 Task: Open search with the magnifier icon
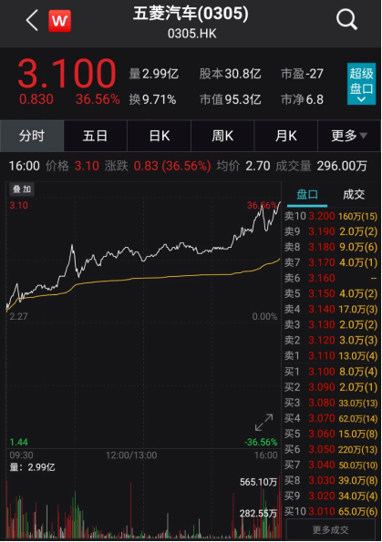[346, 20]
